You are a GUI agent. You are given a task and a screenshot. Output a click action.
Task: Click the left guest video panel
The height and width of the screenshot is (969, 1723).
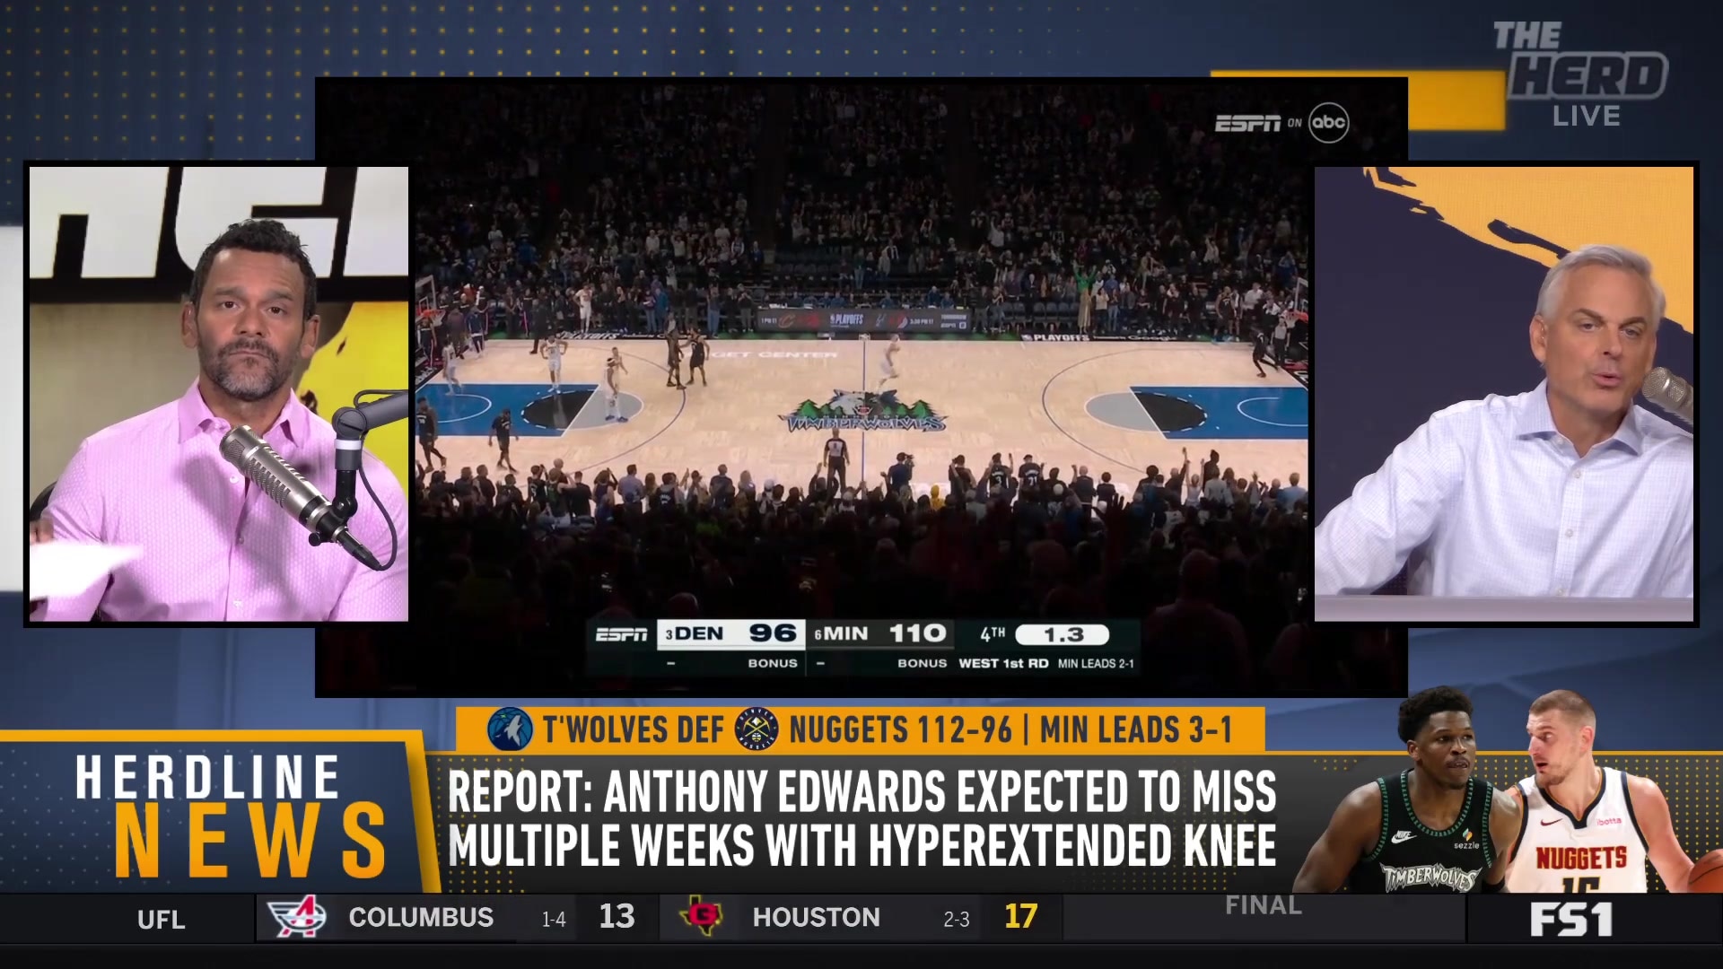(218, 393)
